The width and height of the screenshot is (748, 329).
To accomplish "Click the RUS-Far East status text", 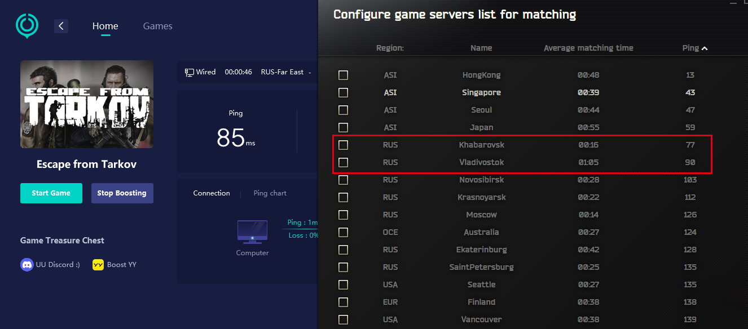I will pos(282,72).
